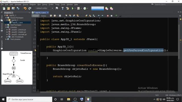Click the scene graph diagram image

[17, 68]
